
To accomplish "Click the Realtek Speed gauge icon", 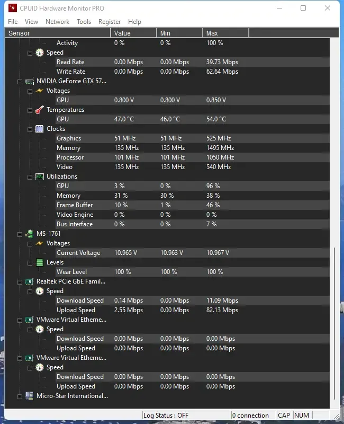I will [x=40, y=291].
